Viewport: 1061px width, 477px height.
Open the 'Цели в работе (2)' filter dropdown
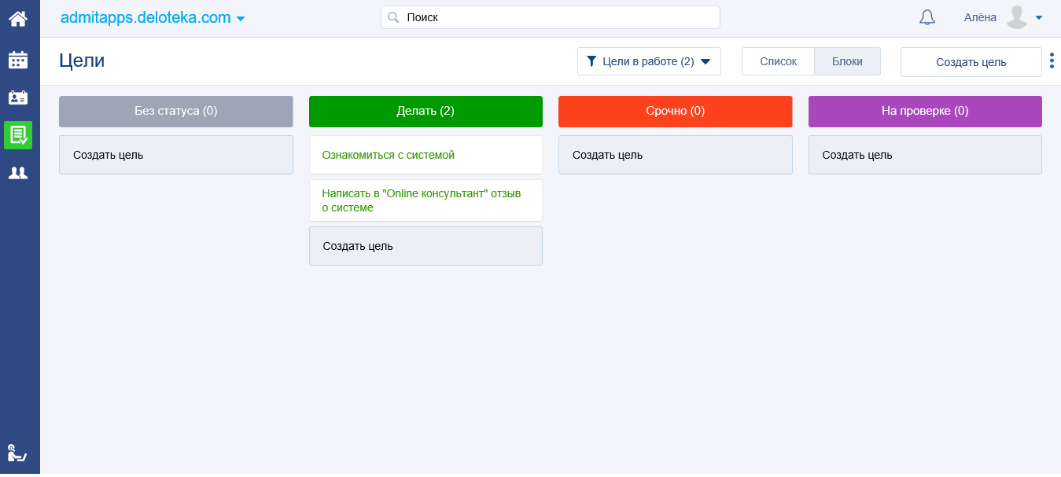click(649, 61)
